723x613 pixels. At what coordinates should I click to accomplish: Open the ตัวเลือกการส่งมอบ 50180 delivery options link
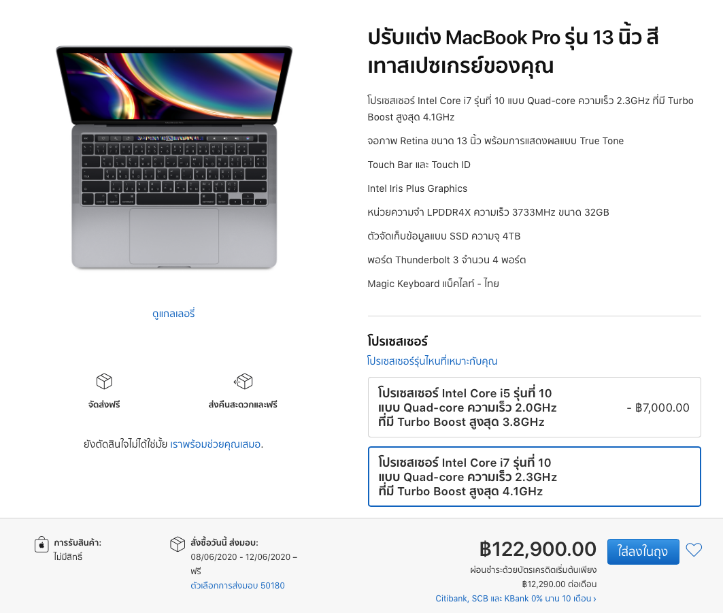[237, 585]
